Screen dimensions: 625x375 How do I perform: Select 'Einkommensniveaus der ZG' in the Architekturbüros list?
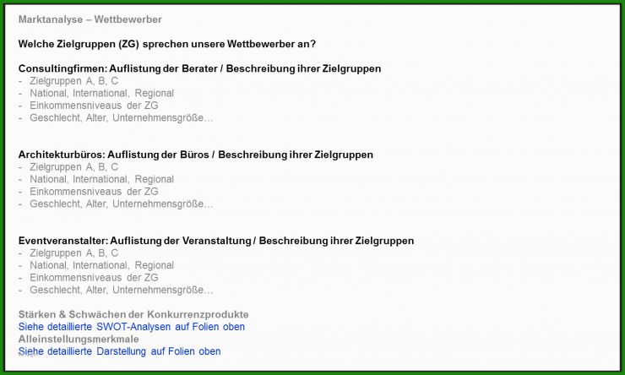[94, 192]
